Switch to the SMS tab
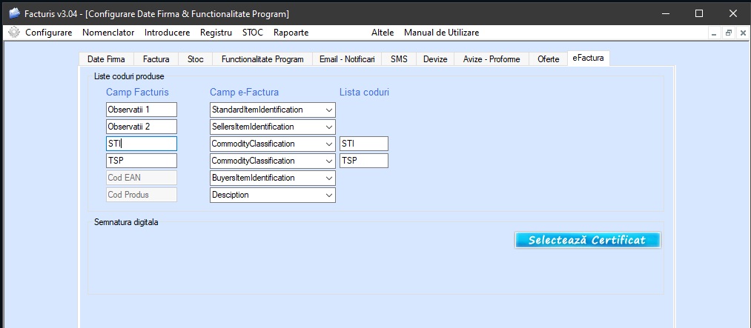The image size is (751, 328). [399, 59]
